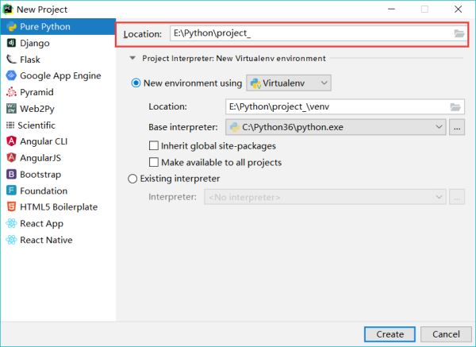The height and width of the screenshot is (347, 476).
Task: Click the Create button
Action: [x=390, y=334]
